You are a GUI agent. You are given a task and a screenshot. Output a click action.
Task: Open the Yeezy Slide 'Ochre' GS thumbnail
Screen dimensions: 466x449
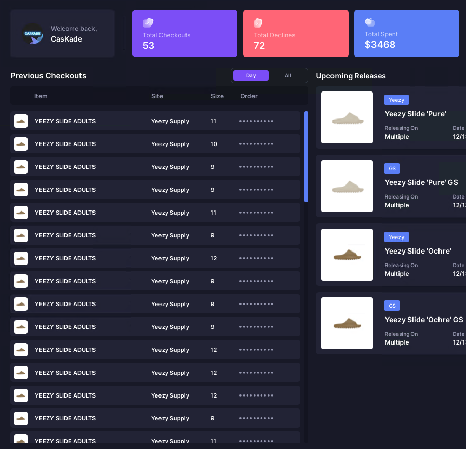pyautogui.click(x=347, y=323)
